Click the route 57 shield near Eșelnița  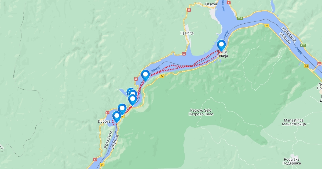point(184,54)
